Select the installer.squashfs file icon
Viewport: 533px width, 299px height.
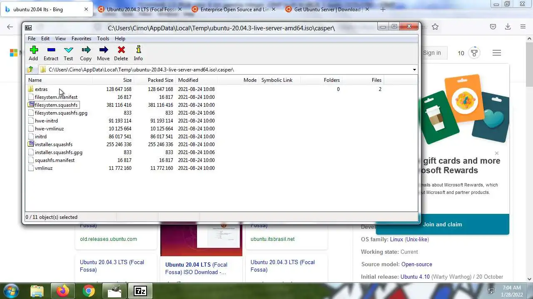pyautogui.click(x=31, y=145)
